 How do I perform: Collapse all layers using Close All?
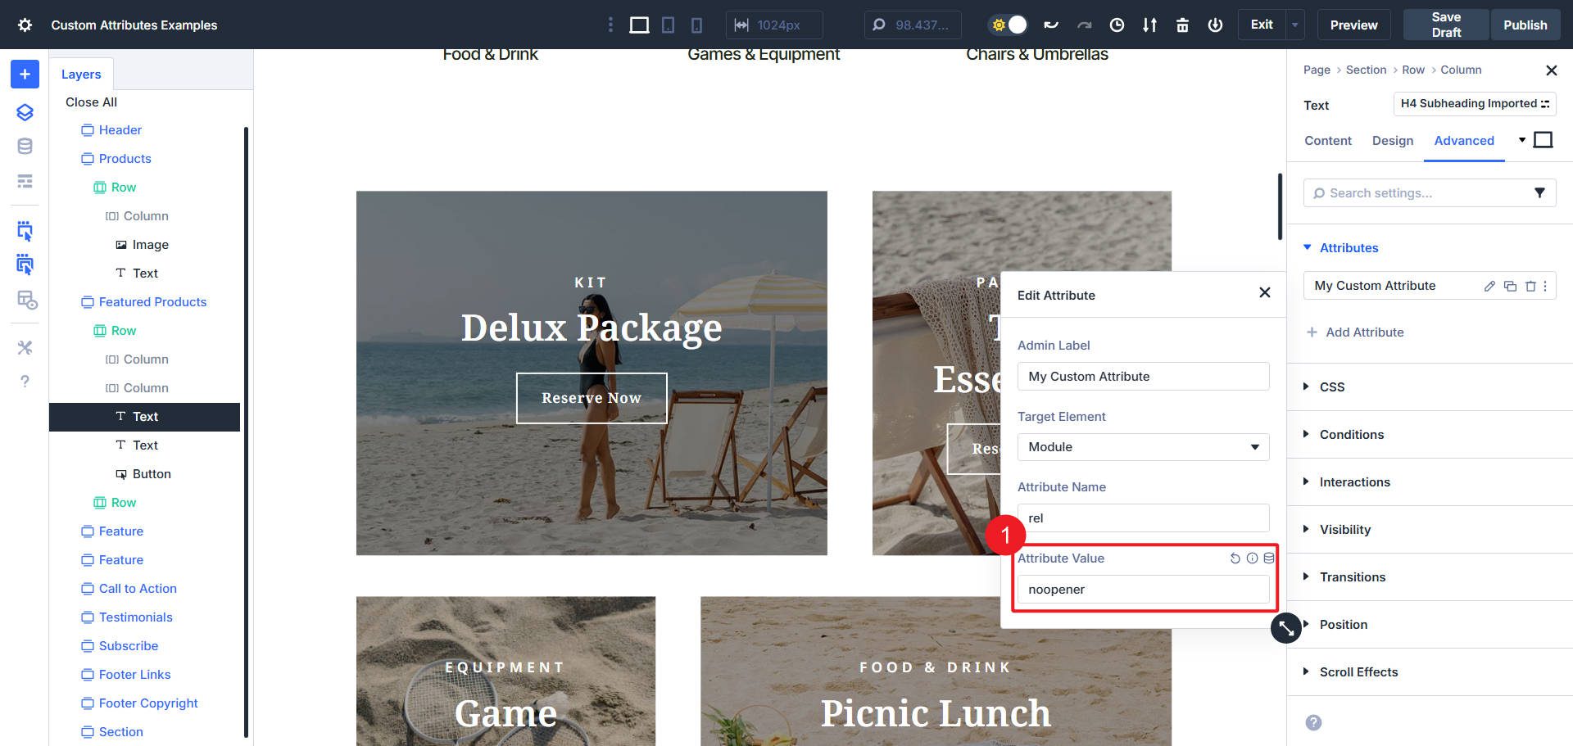[x=90, y=102]
